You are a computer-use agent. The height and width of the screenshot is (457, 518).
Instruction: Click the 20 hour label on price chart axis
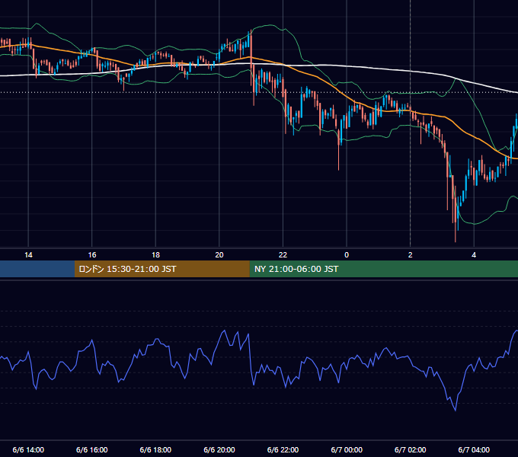point(219,255)
